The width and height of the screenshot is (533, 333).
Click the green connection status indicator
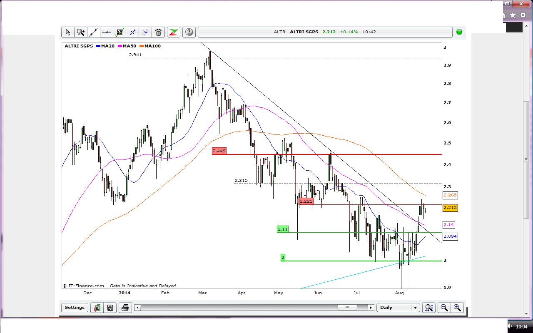tap(459, 32)
